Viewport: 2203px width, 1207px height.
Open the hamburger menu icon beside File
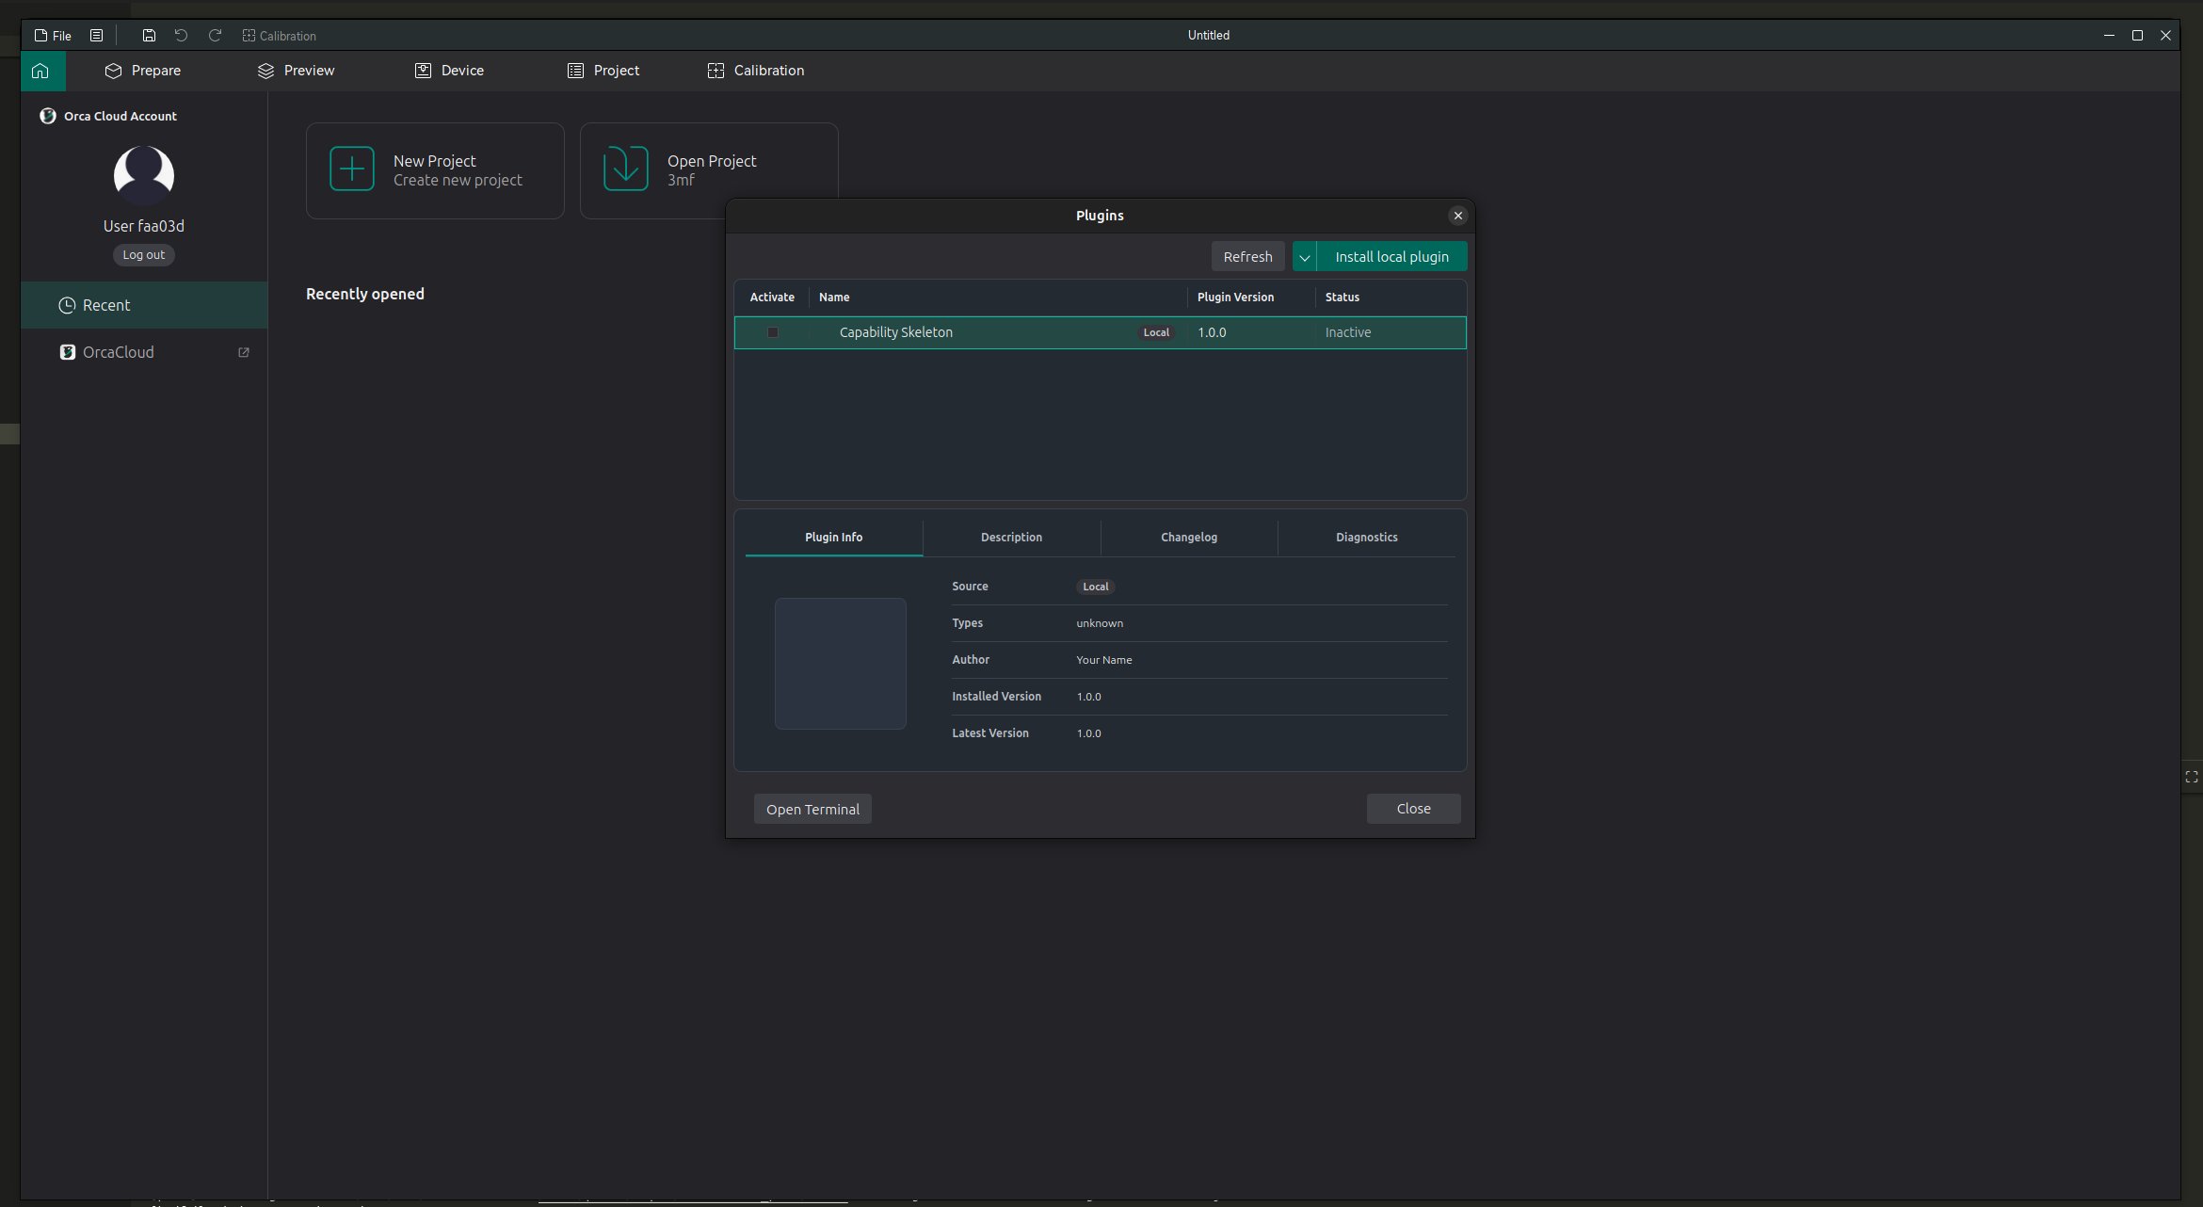pyautogui.click(x=96, y=36)
